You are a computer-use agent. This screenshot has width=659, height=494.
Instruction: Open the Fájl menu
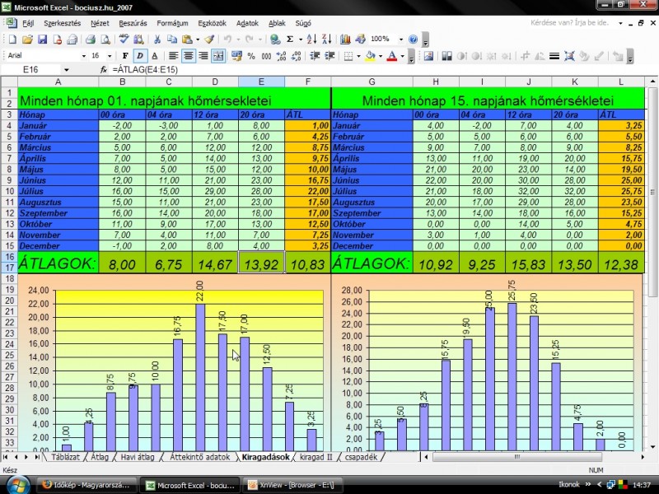click(x=28, y=23)
